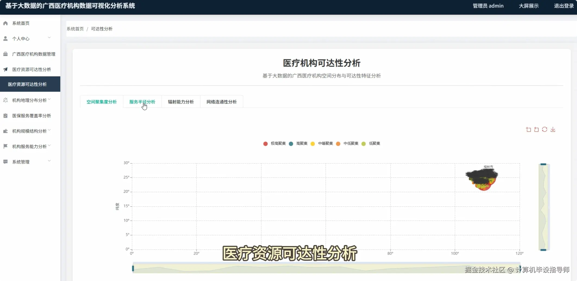Switch to the 辐射能力分析 tab
The height and width of the screenshot is (281, 577).
181,102
